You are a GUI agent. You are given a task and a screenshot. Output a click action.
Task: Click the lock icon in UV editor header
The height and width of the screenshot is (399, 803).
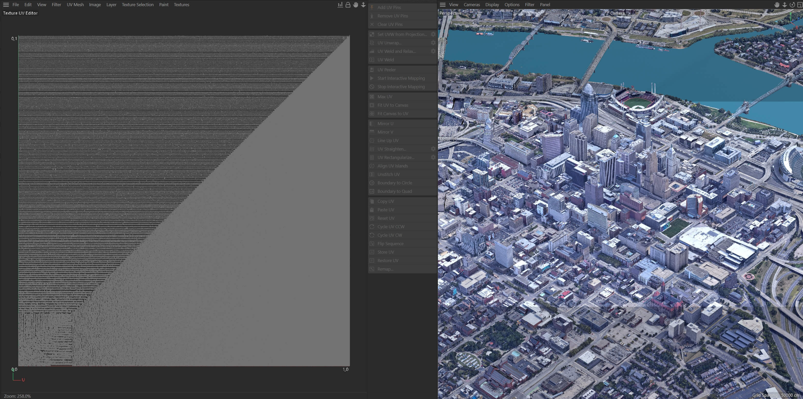pyautogui.click(x=348, y=5)
